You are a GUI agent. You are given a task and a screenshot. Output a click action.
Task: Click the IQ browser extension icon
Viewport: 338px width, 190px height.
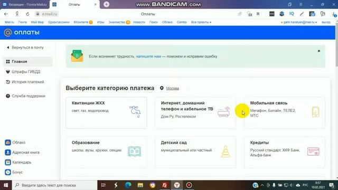[292, 14]
